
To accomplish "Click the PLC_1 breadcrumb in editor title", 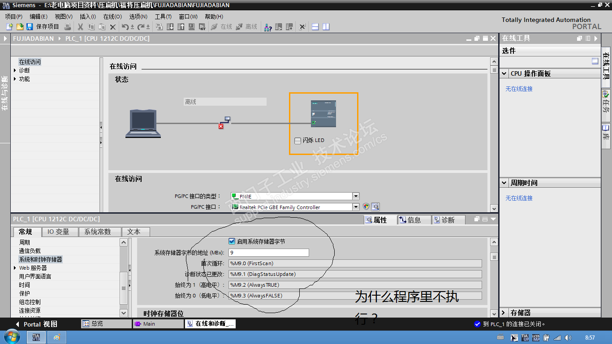I will coord(108,39).
